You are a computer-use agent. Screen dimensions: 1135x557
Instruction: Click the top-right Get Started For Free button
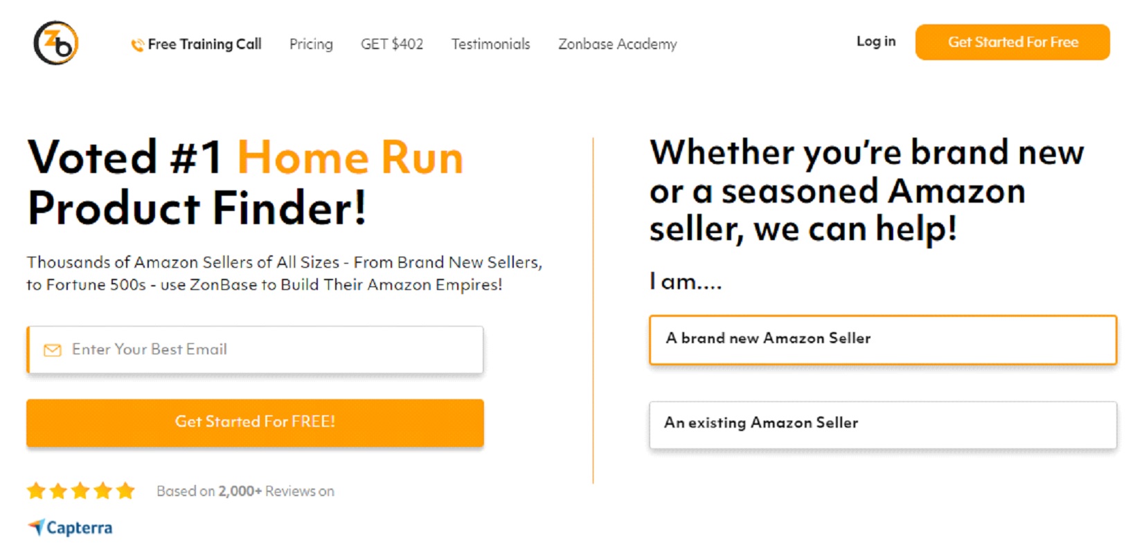(1012, 42)
